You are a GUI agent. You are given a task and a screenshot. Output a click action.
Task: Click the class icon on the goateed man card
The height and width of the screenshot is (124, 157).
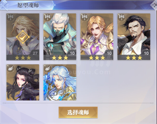click(x=122, y=17)
